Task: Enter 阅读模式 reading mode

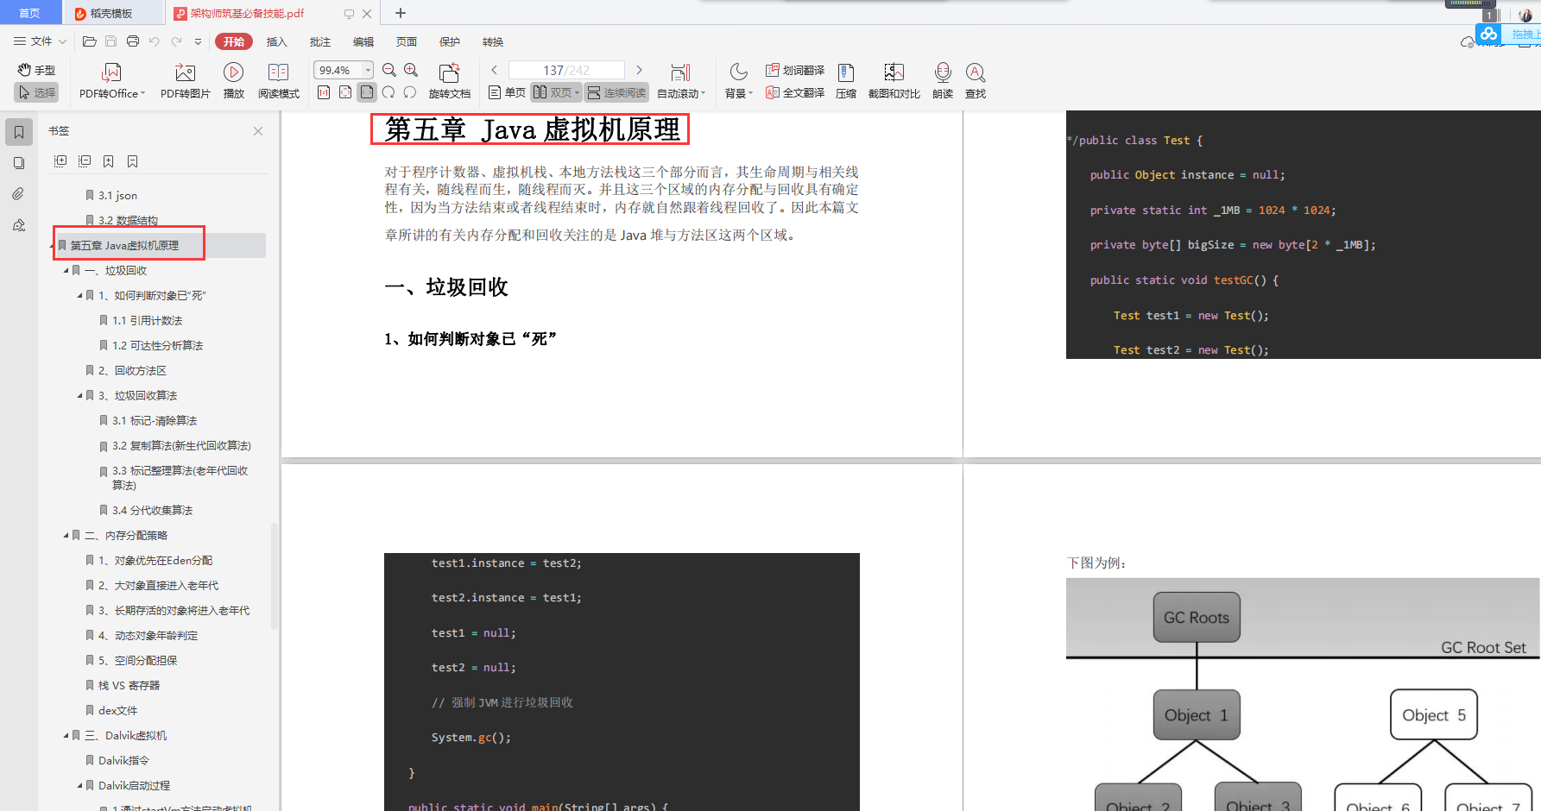Action: (278, 81)
